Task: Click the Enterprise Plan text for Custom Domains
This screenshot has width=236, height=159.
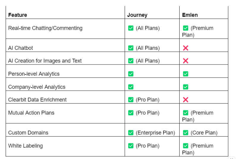Action: [155, 133]
